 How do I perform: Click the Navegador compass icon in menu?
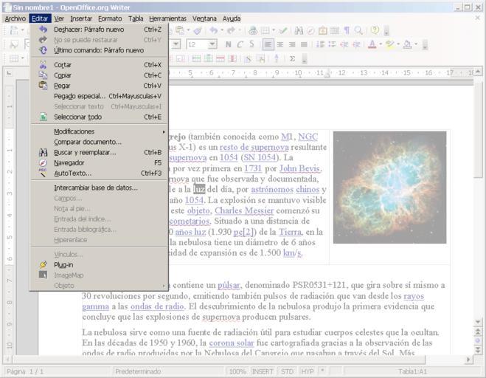(43, 162)
